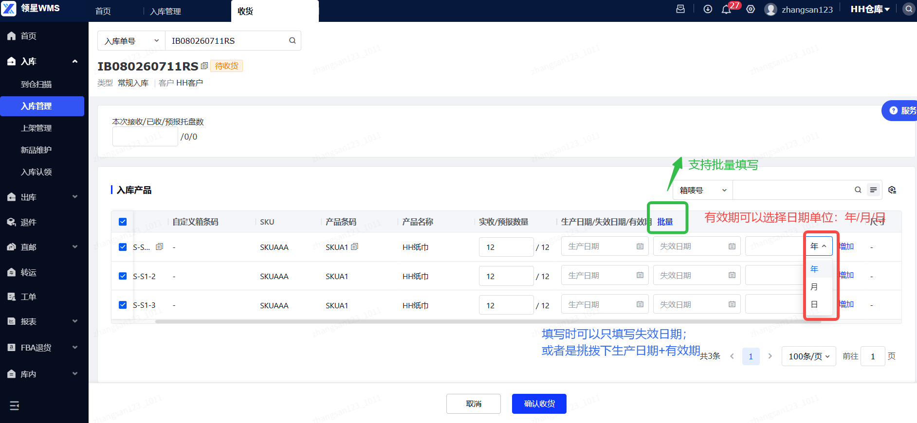Switch to the 首页 top tab

coord(103,11)
